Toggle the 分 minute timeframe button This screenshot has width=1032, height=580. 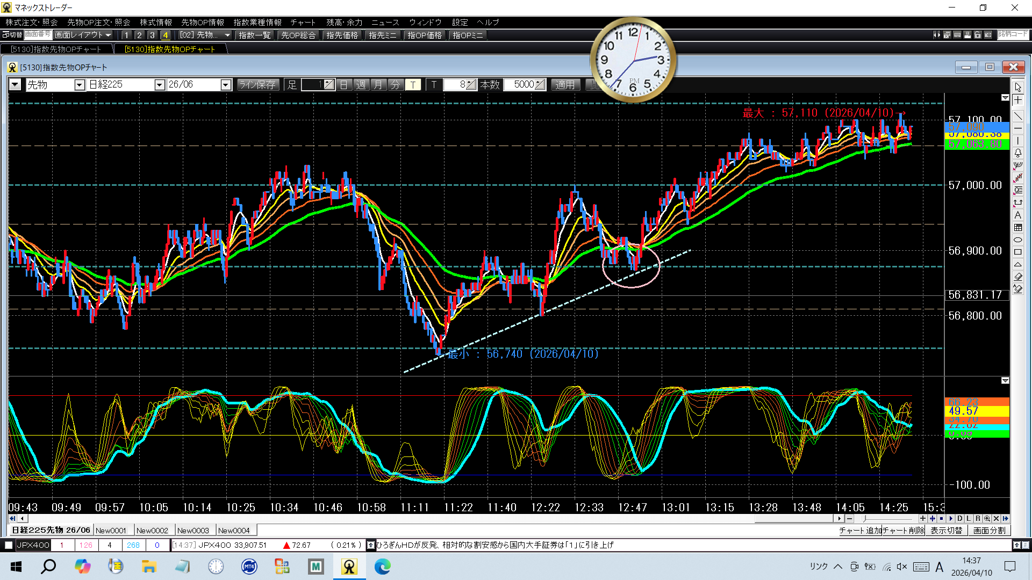tap(396, 85)
